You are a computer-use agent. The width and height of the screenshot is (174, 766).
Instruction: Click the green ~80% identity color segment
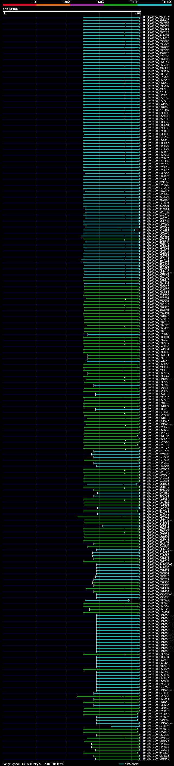point(121,5)
